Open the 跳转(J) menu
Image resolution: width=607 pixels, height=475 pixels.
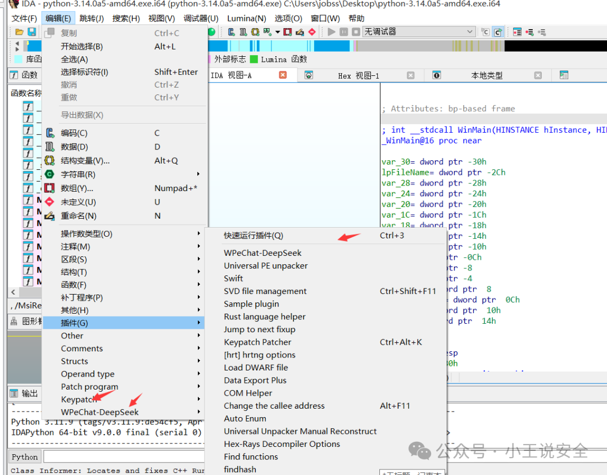92,18
